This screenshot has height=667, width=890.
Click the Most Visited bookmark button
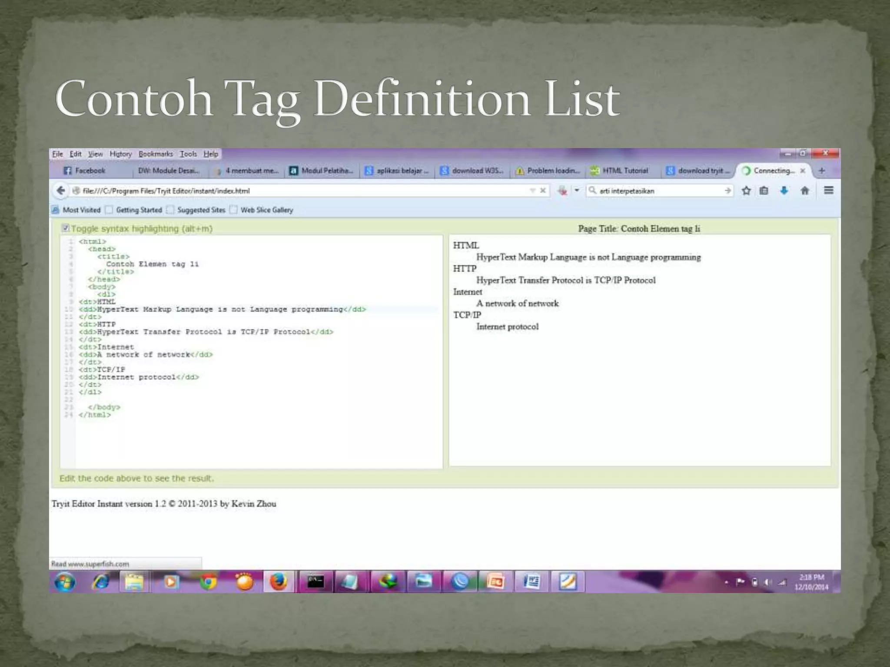[81, 210]
